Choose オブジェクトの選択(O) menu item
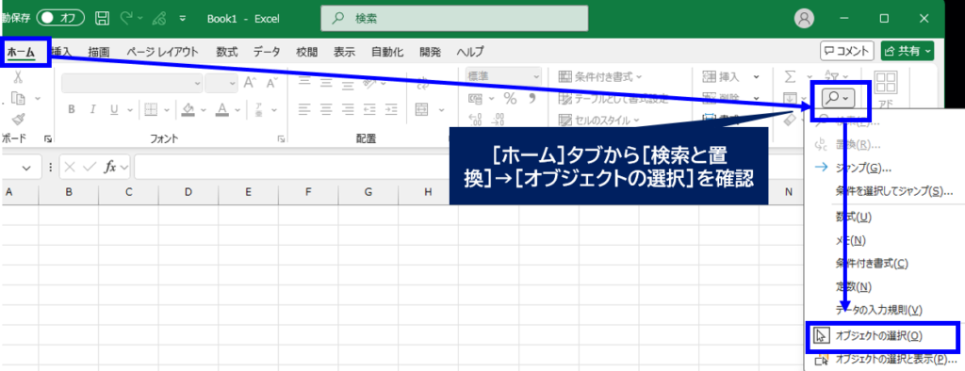The width and height of the screenshot is (965, 371). tap(884, 336)
